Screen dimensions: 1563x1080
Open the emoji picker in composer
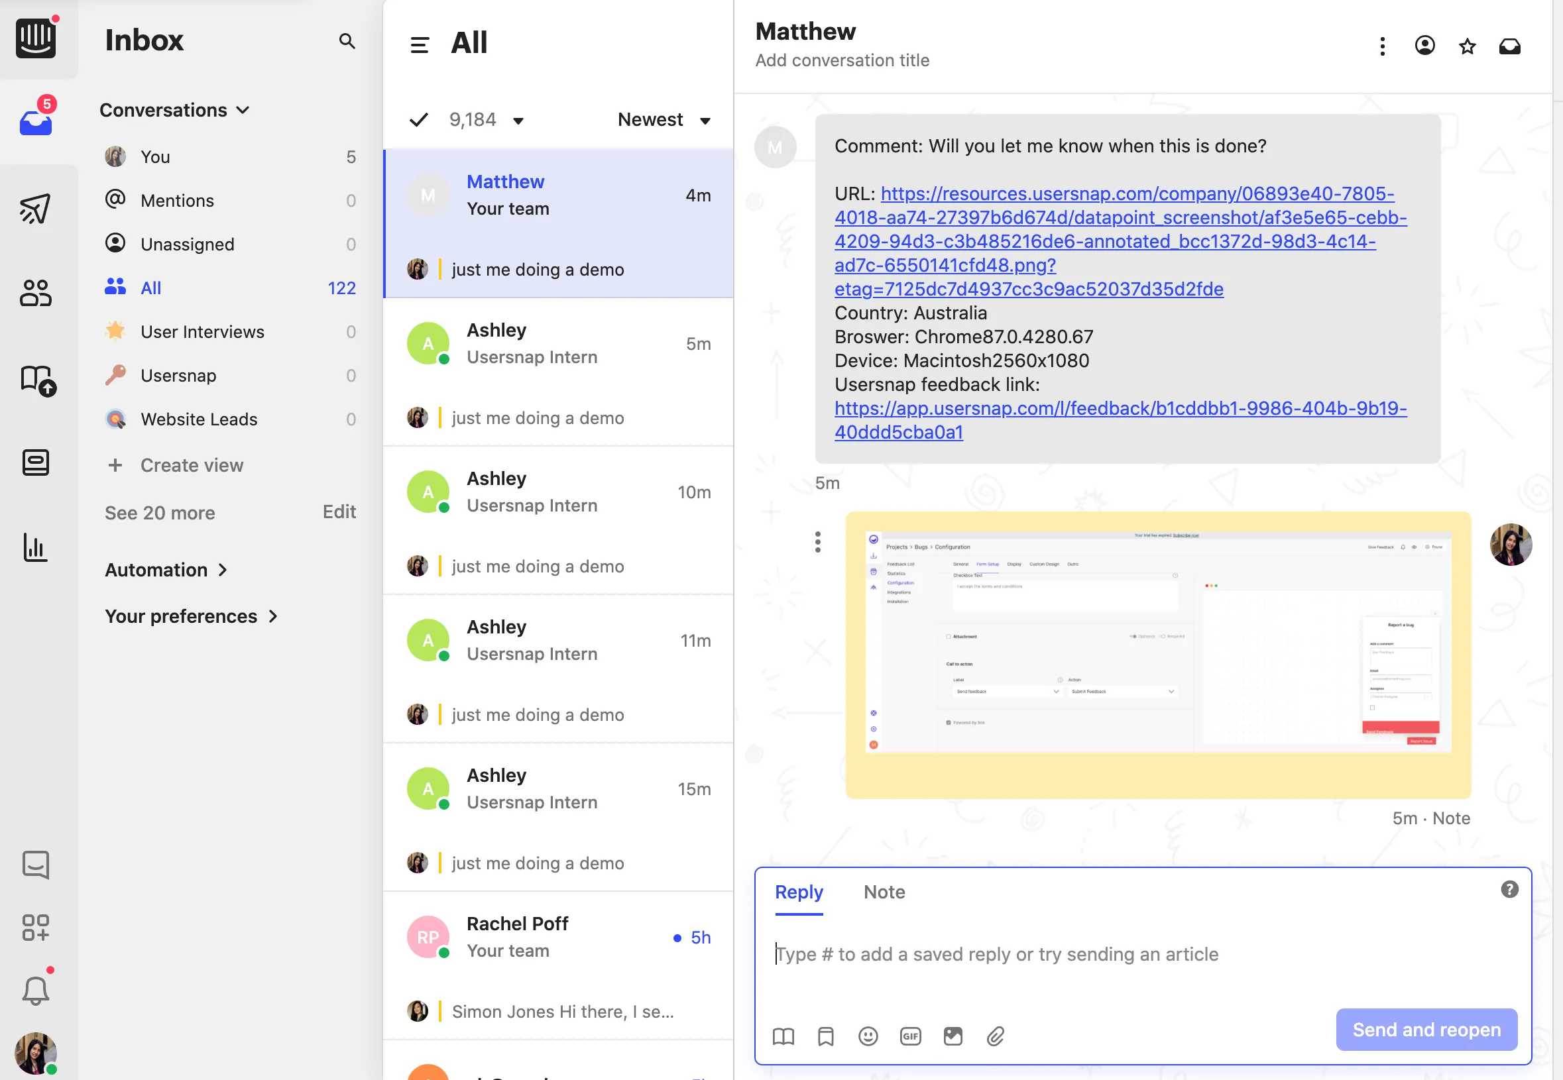click(x=868, y=1036)
